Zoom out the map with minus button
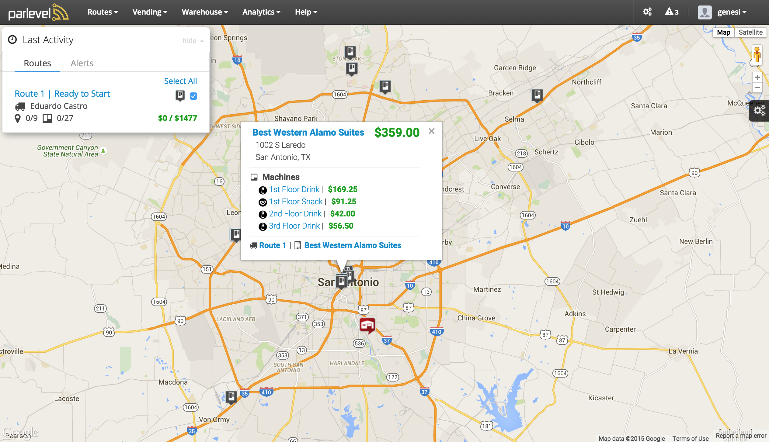 [x=757, y=88]
